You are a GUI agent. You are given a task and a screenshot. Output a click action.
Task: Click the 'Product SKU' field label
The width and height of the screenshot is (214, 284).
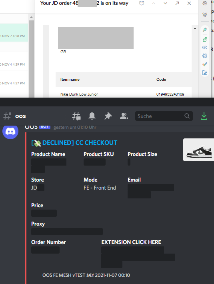99,154
